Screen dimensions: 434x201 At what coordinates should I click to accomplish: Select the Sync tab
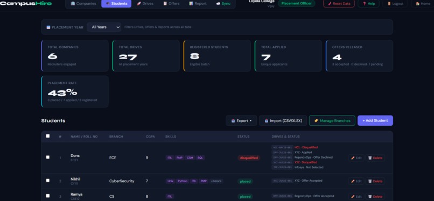[223, 4]
